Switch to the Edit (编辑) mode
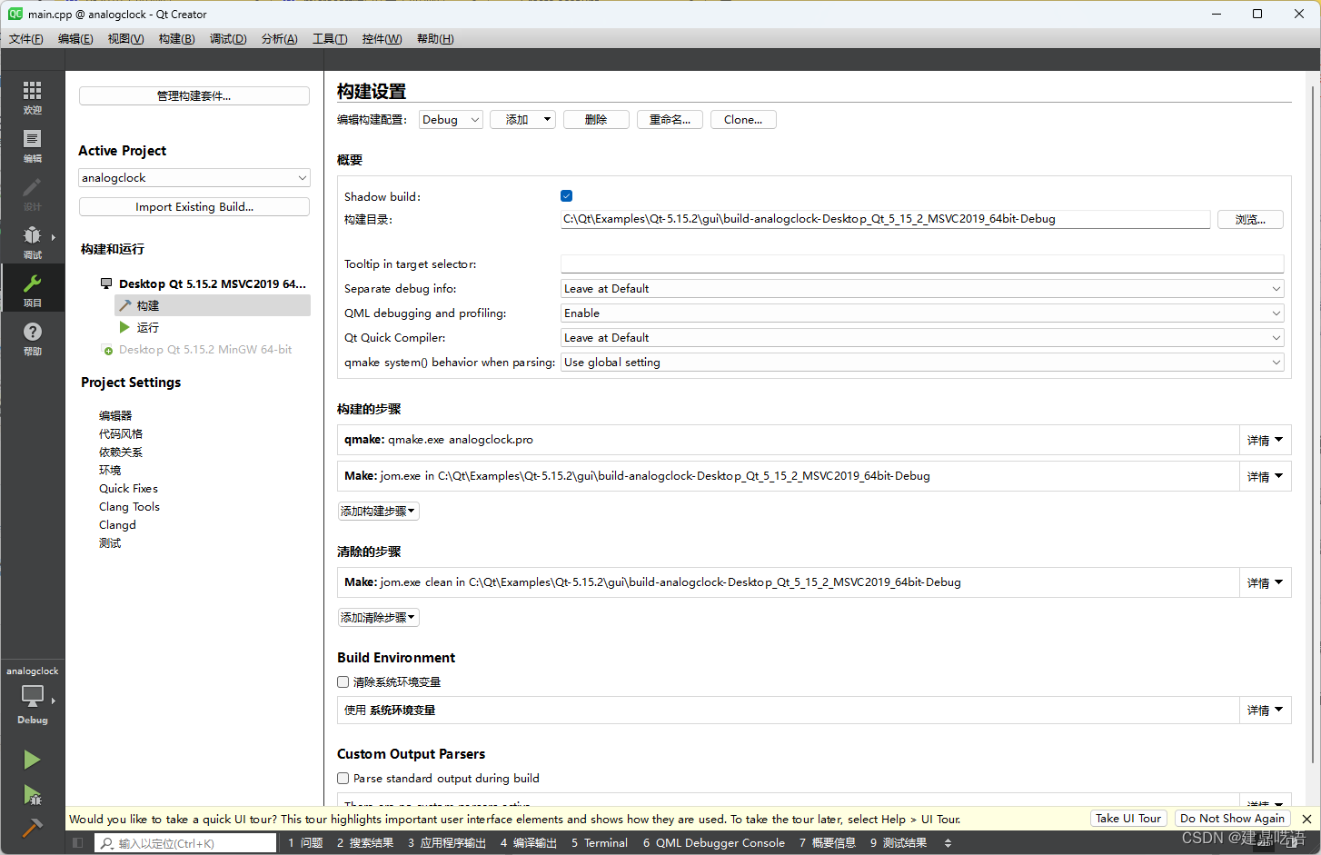Image resolution: width=1321 pixels, height=855 pixels. point(33,145)
